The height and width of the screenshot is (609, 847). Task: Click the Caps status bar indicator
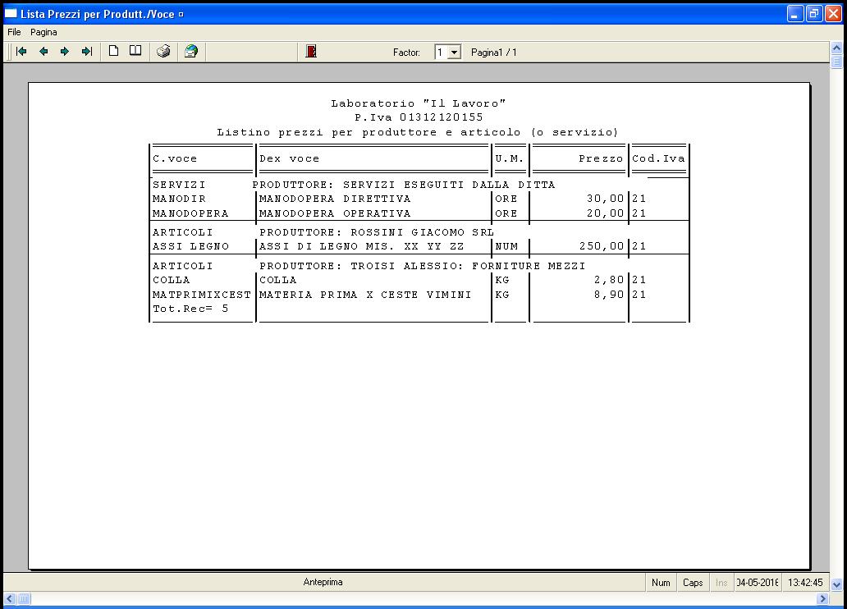pyautogui.click(x=693, y=583)
